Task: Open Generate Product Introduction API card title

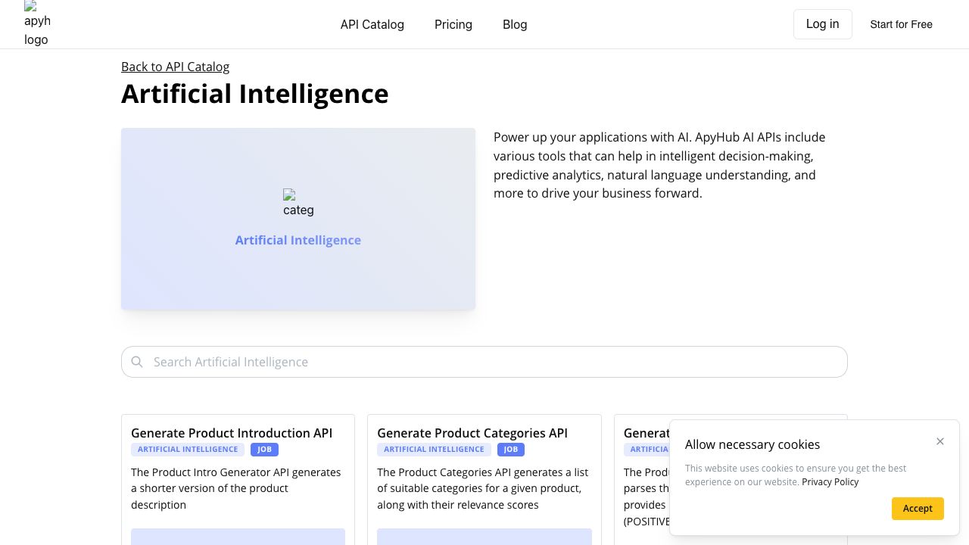Action: [x=232, y=433]
